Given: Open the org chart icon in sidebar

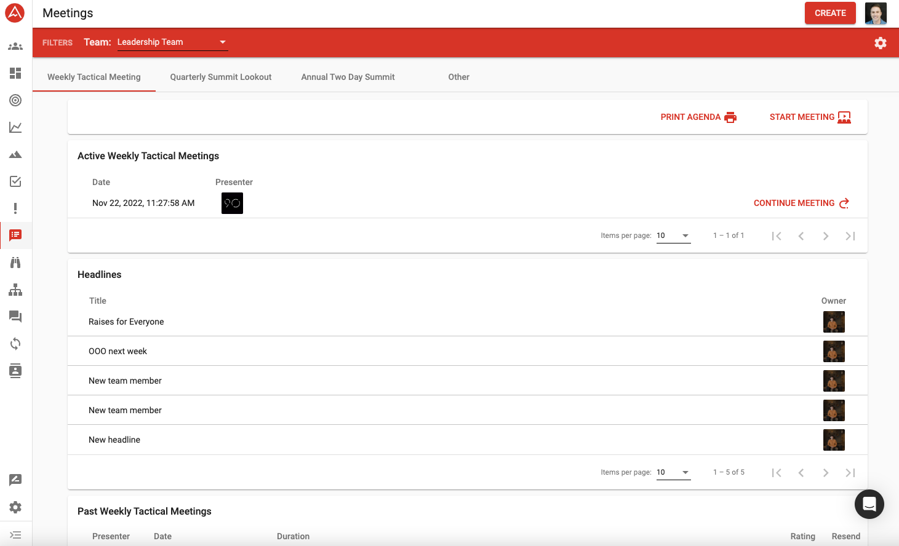Looking at the screenshot, I should [x=15, y=290].
